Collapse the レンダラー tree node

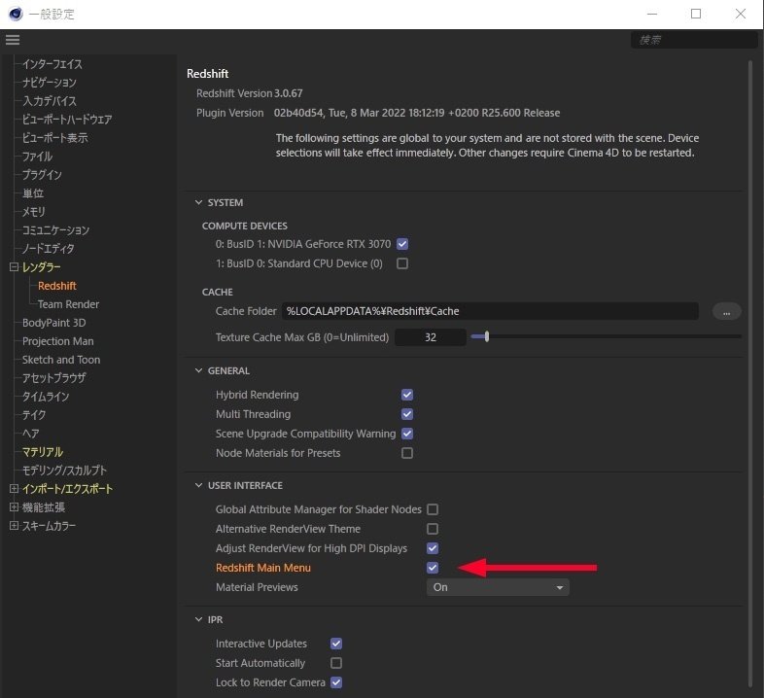point(15,267)
